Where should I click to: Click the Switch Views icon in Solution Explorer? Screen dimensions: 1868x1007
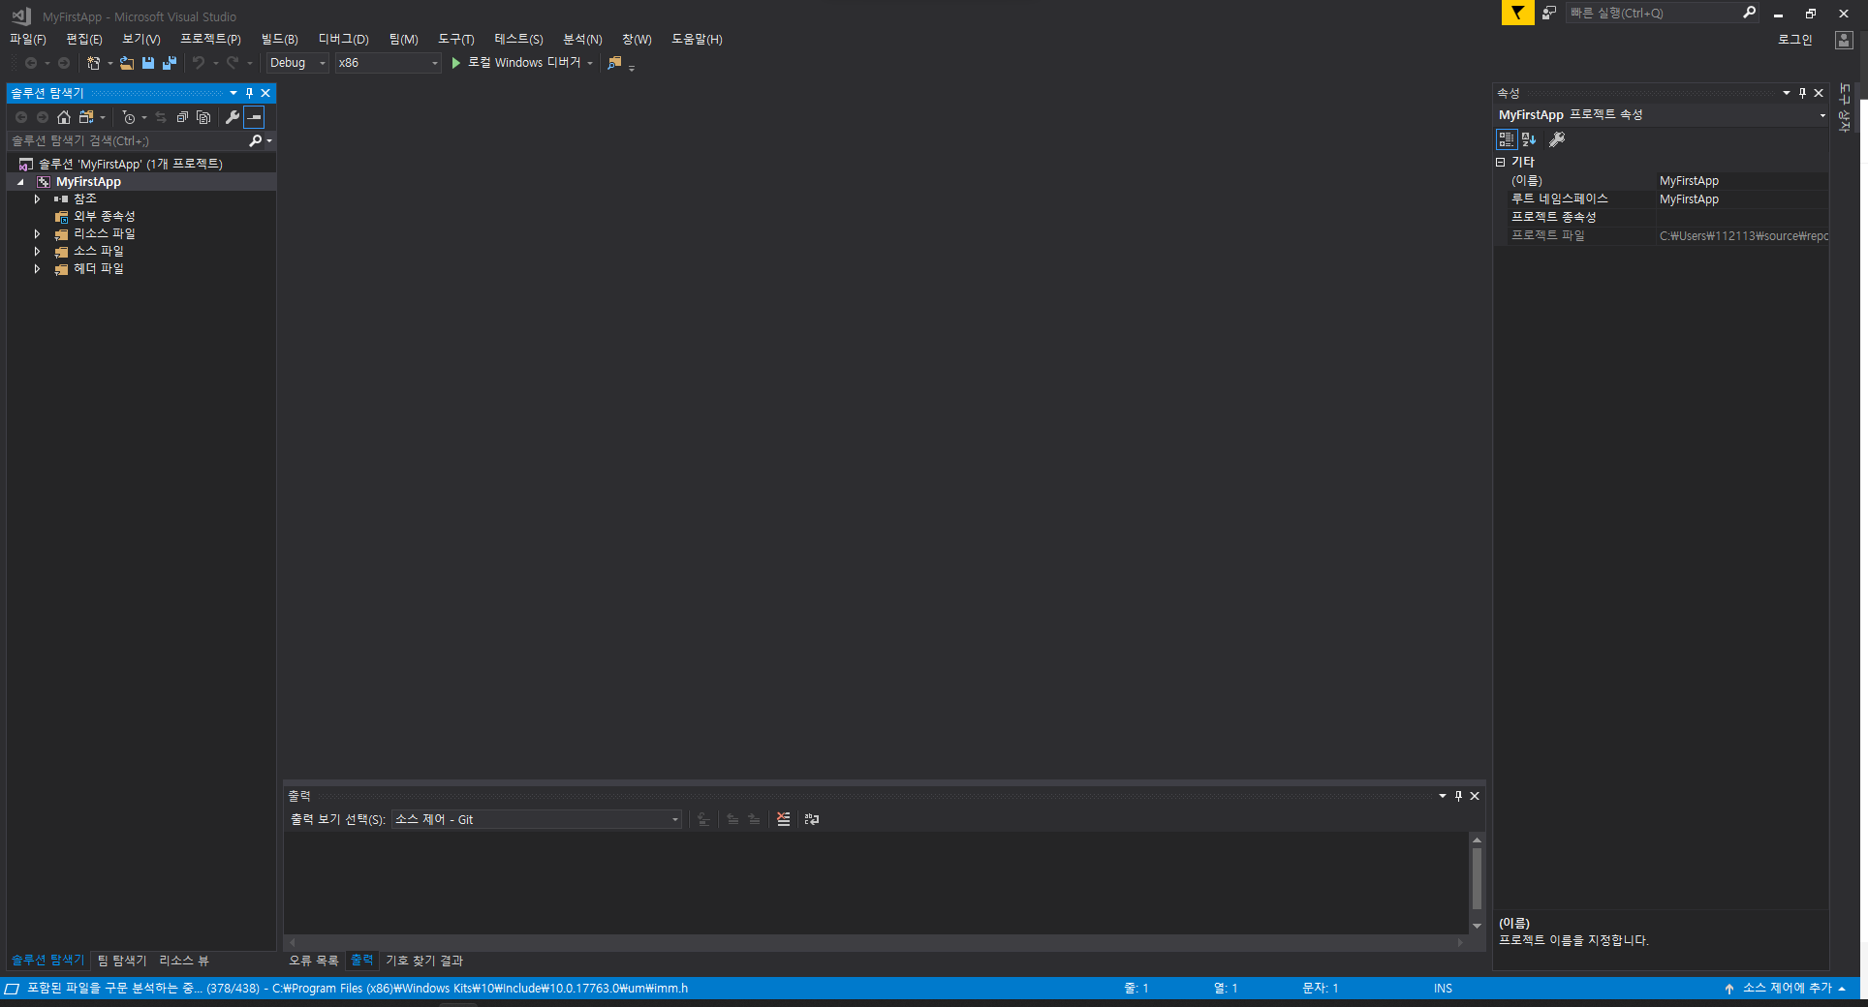point(86,117)
